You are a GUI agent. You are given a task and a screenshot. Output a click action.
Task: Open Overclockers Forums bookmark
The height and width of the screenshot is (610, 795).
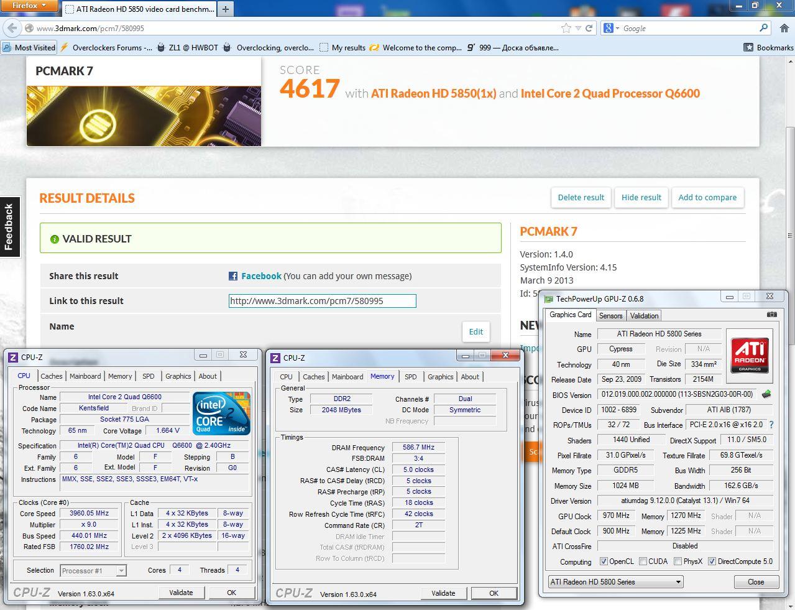click(x=106, y=47)
